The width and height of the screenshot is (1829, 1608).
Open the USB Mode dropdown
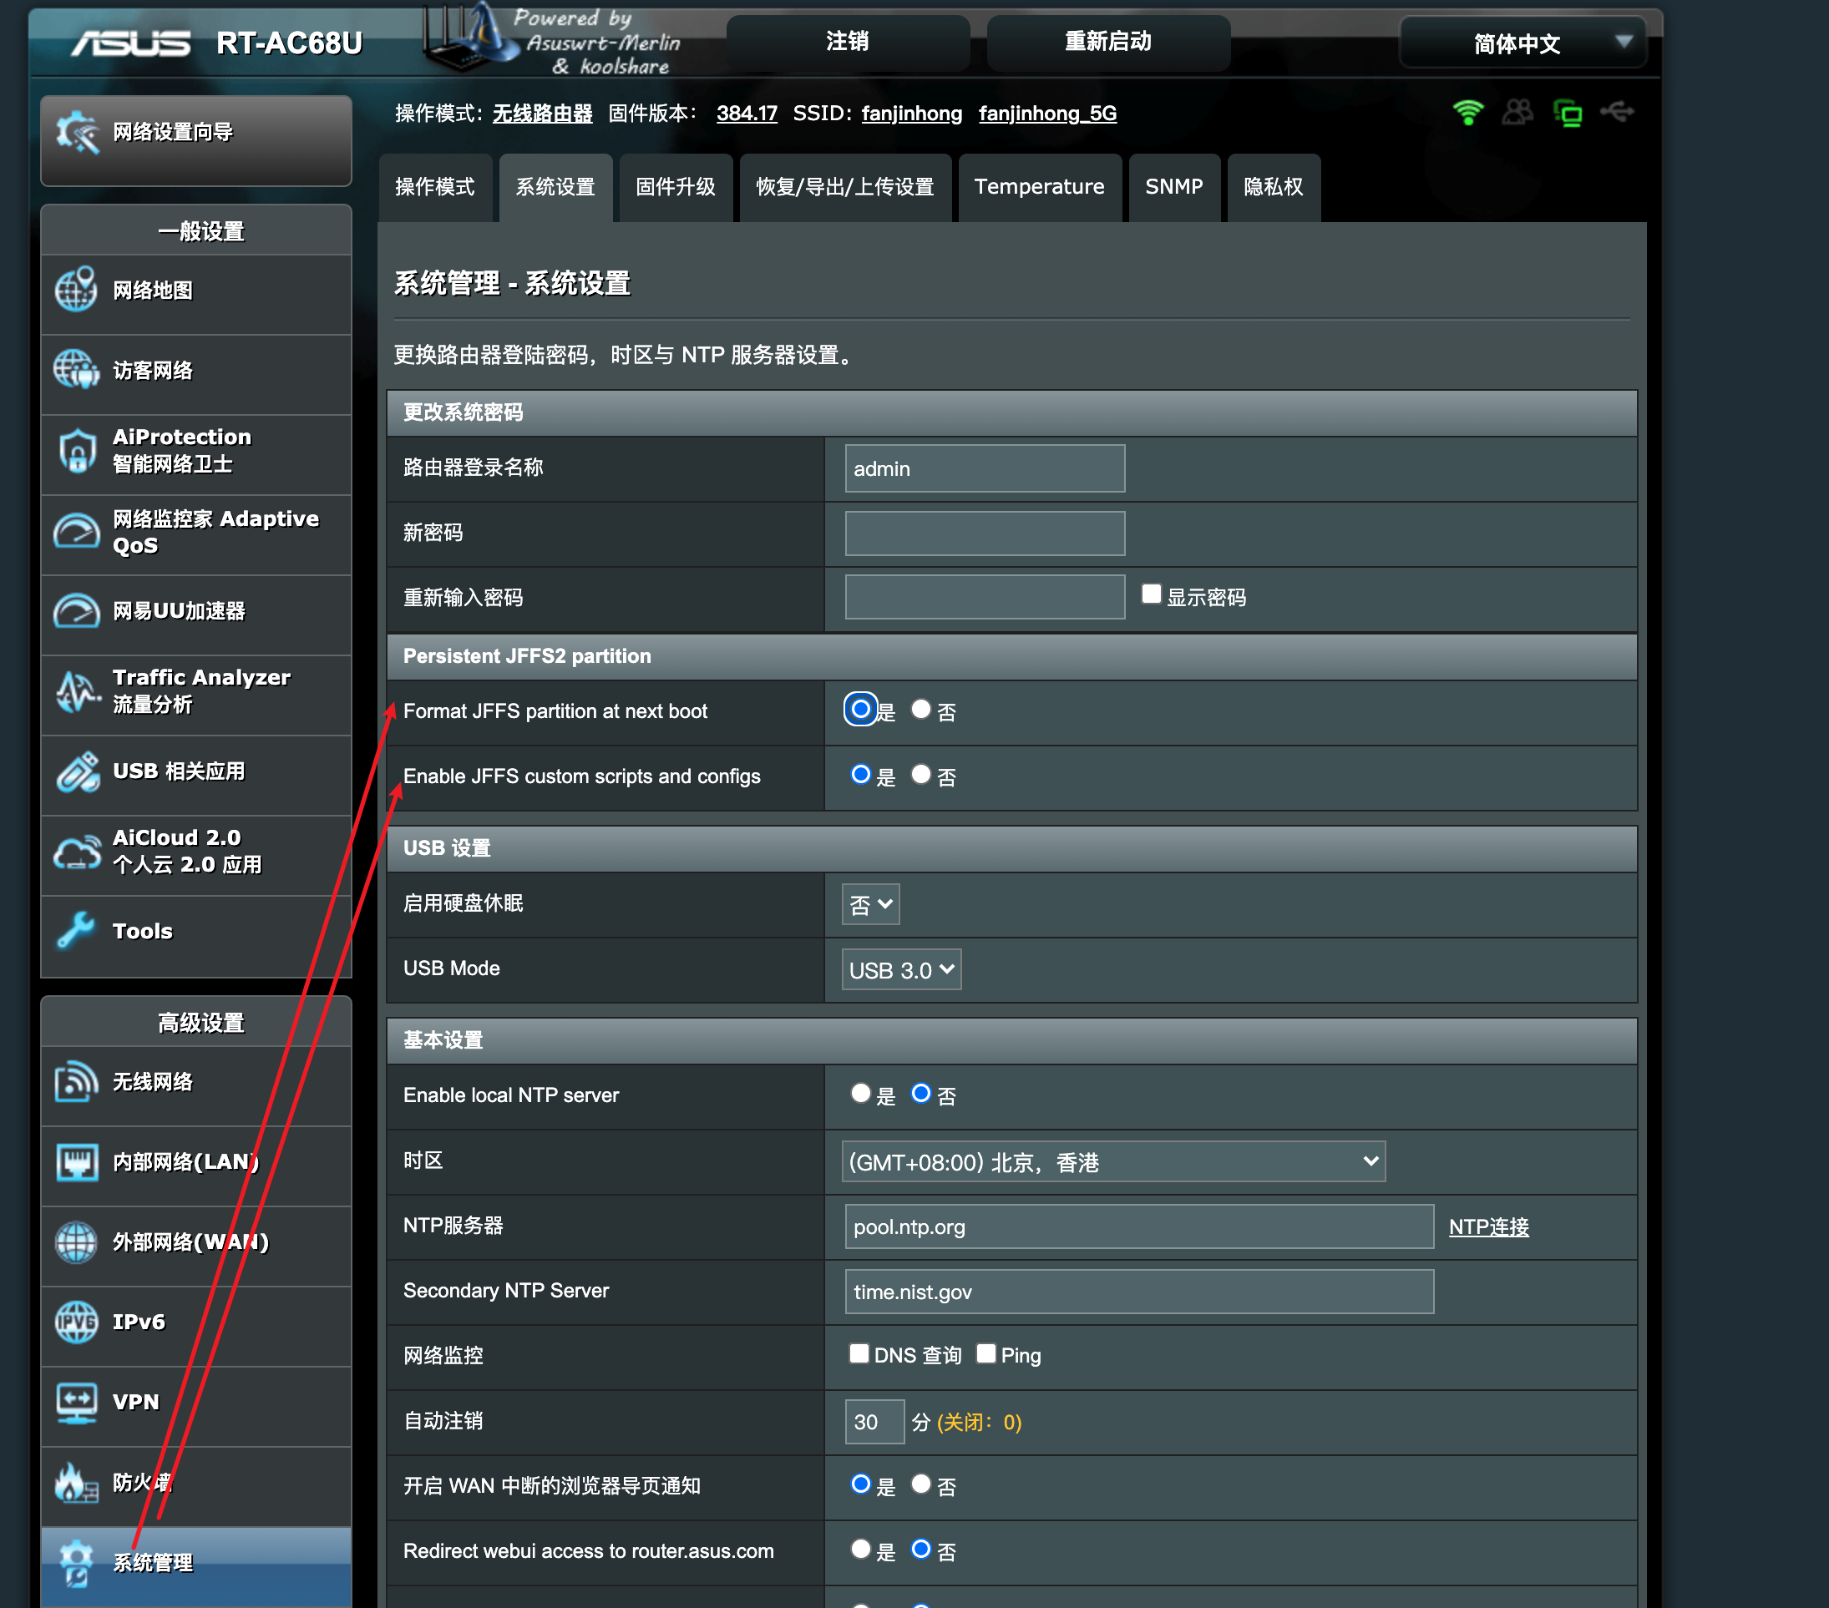(x=901, y=969)
